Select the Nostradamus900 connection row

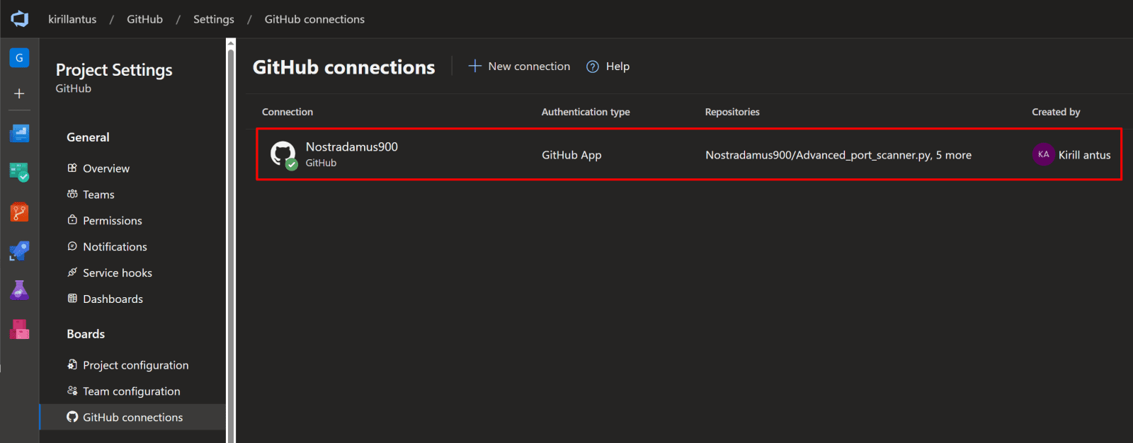(x=351, y=147)
